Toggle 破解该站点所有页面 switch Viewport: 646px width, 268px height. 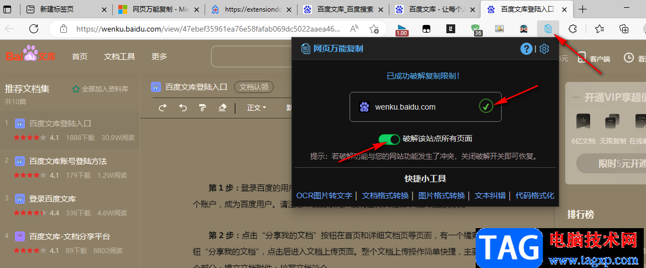tap(389, 139)
